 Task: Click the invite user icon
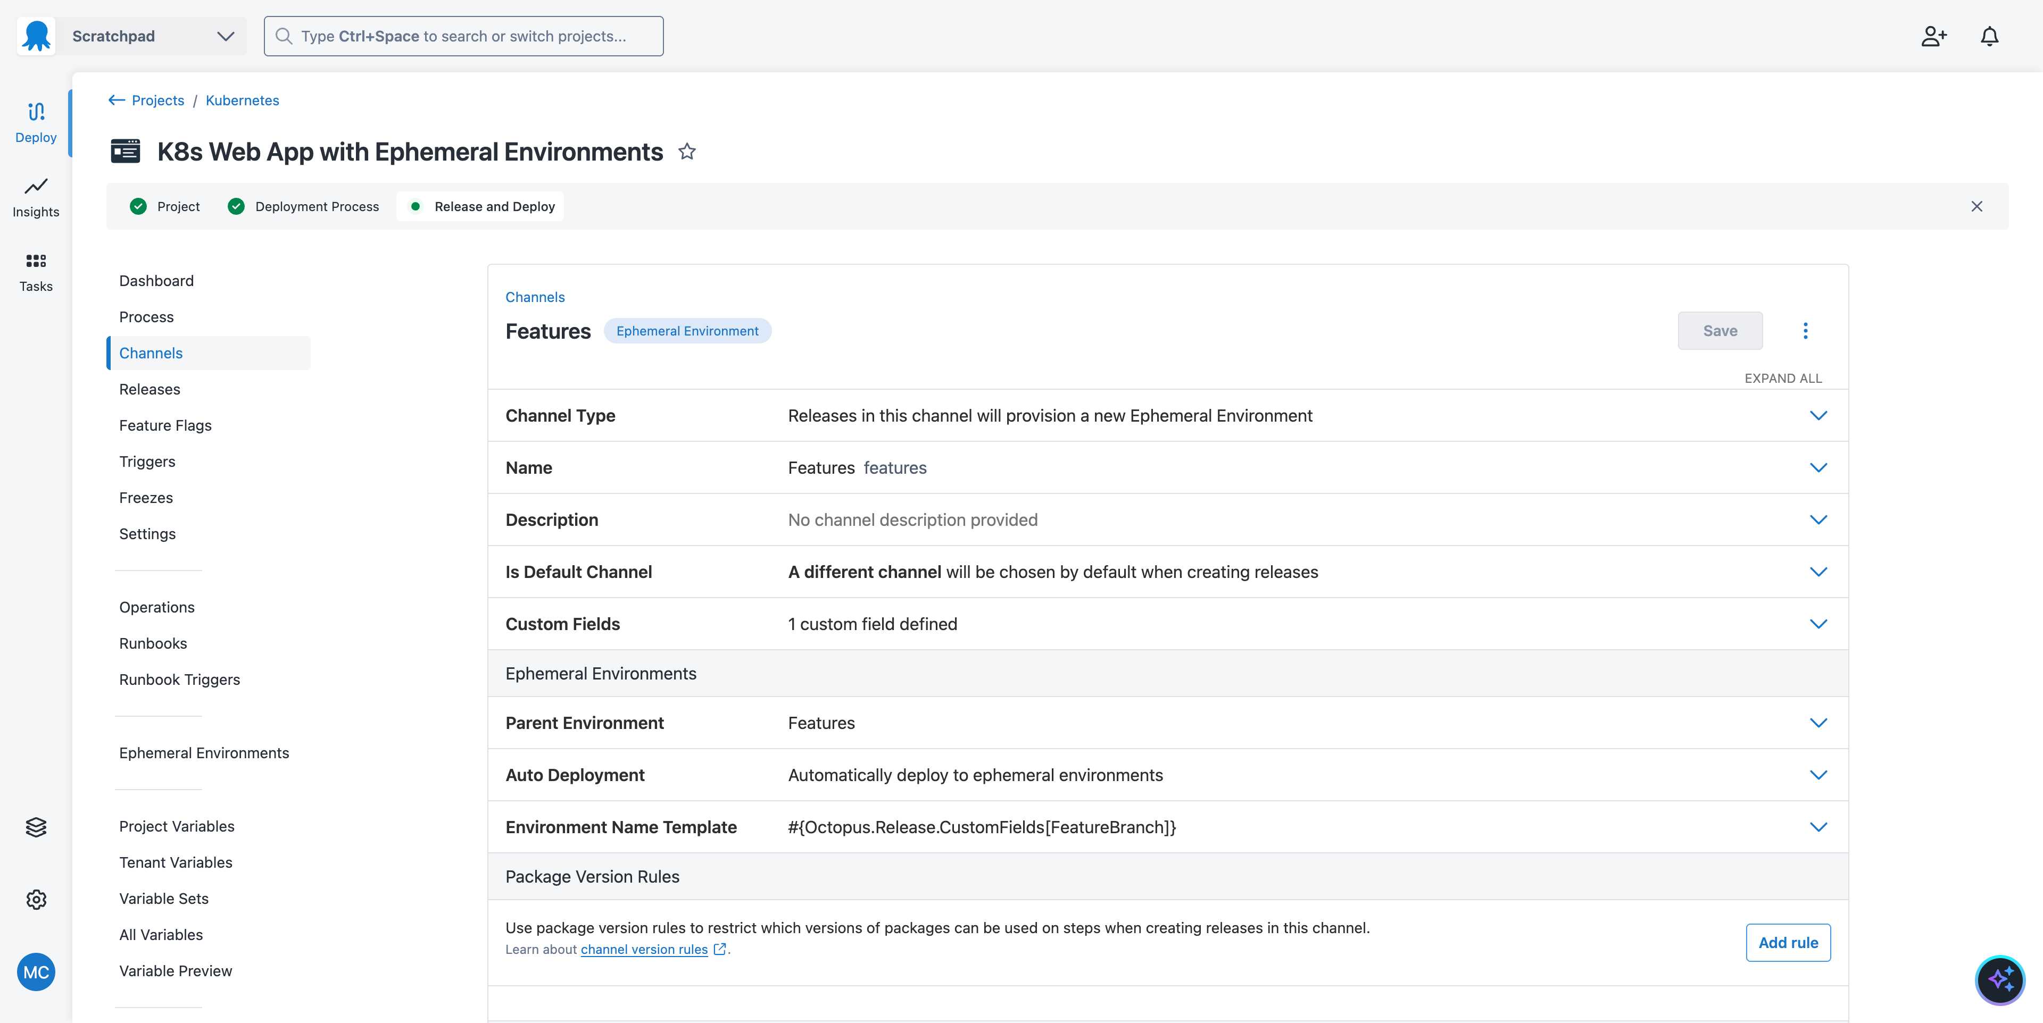pyautogui.click(x=1933, y=37)
